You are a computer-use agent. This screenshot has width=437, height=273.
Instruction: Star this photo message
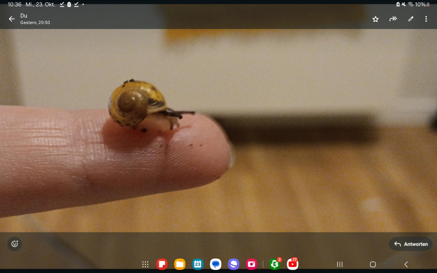pyautogui.click(x=375, y=19)
